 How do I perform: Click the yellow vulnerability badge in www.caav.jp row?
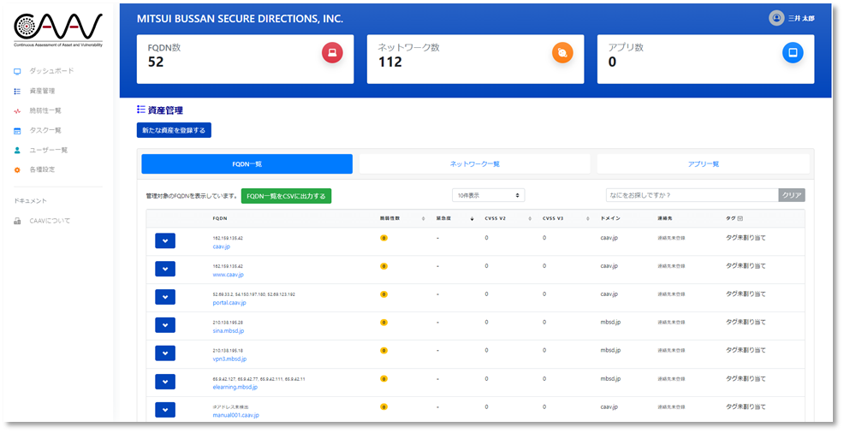[x=383, y=266]
